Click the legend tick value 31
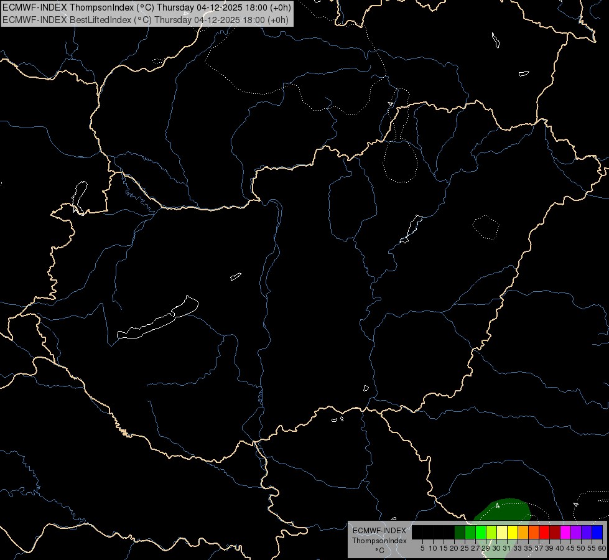The image size is (609, 560). coord(507,548)
